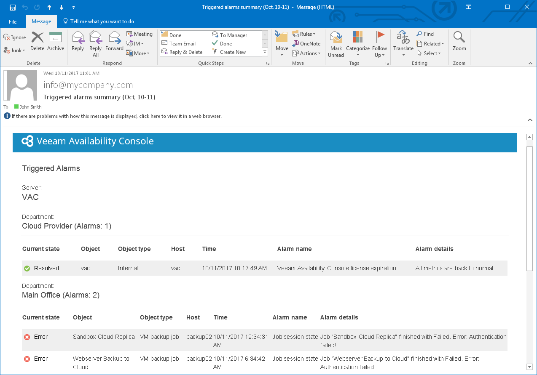The height and width of the screenshot is (375, 537).
Task: Click the Sandbox Cloud Replica error icon
Action: 27,337
